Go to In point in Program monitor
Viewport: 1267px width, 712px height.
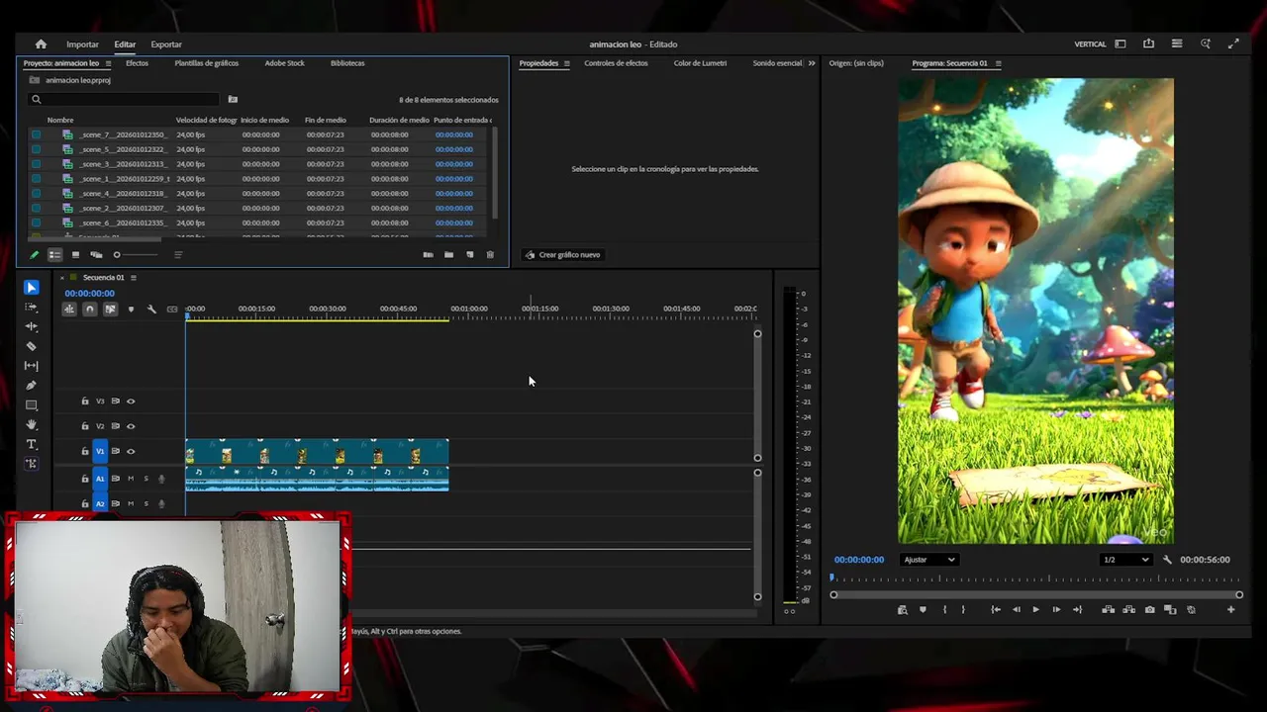996,610
